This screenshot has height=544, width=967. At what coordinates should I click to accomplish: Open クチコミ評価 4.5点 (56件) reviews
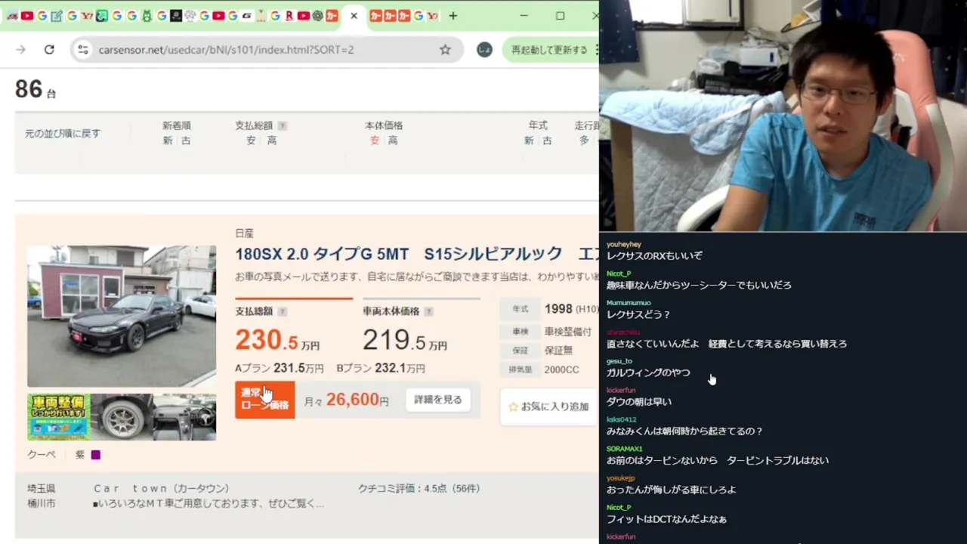pyautogui.click(x=419, y=489)
